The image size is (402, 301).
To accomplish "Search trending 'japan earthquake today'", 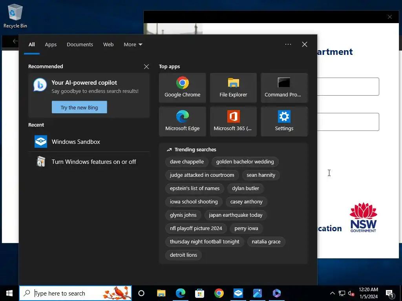I will point(236,215).
